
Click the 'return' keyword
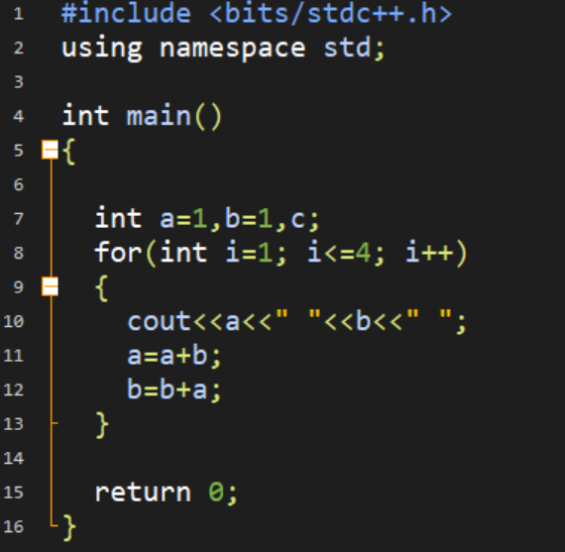click(143, 493)
